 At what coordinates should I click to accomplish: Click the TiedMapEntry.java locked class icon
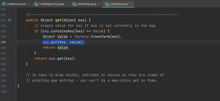pos(36,4)
